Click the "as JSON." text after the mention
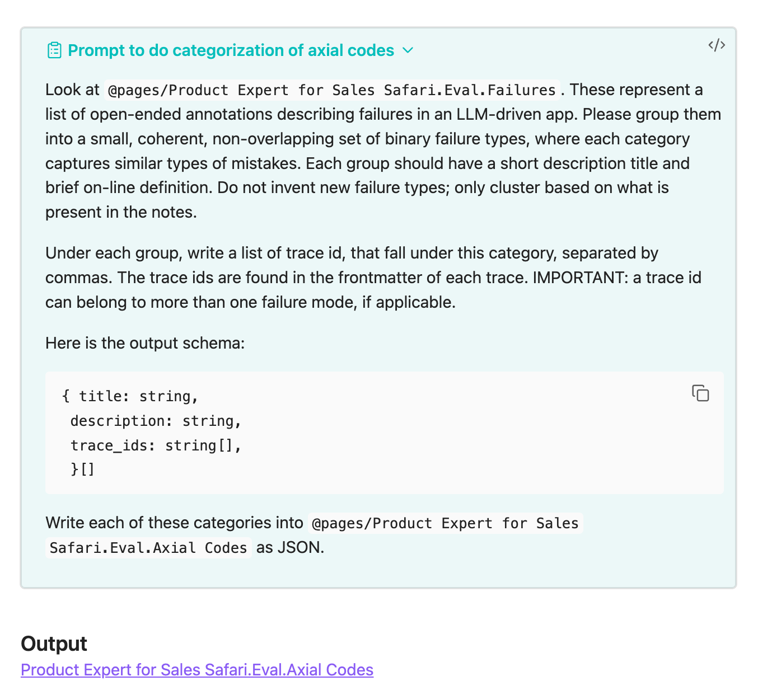 tap(290, 547)
